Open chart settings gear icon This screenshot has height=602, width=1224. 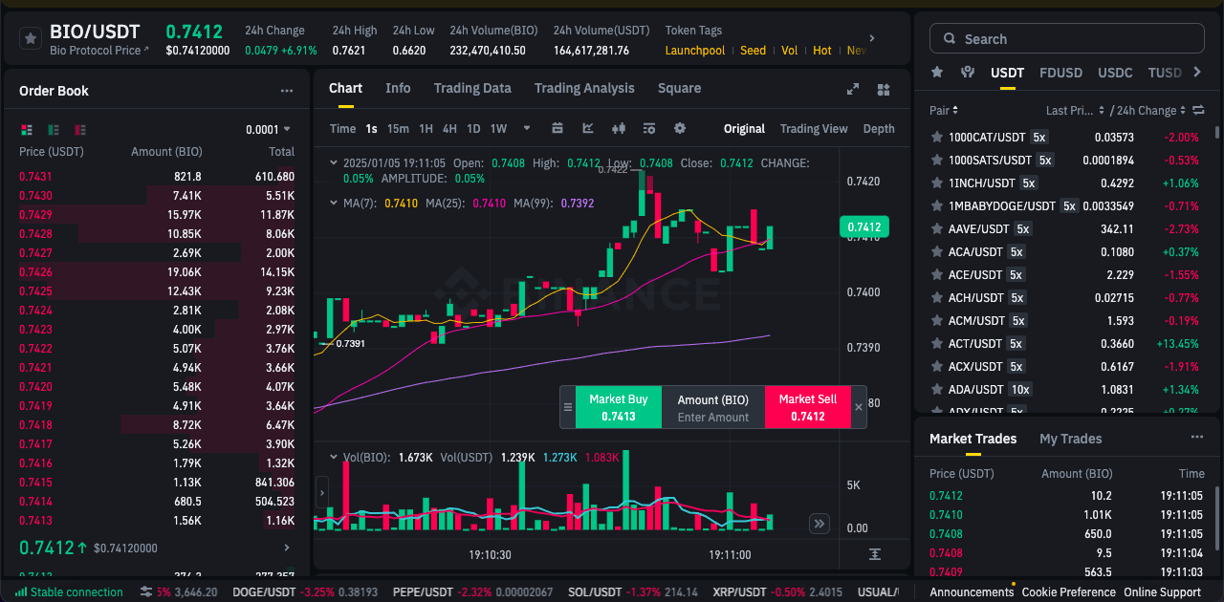pyautogui.click(x=680, y=128)
